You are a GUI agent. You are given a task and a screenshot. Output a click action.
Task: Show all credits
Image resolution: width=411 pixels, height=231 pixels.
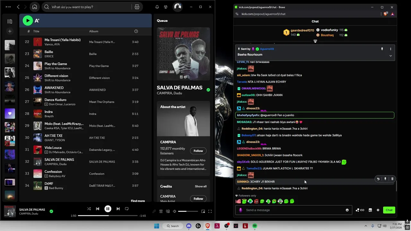[201, 186]
